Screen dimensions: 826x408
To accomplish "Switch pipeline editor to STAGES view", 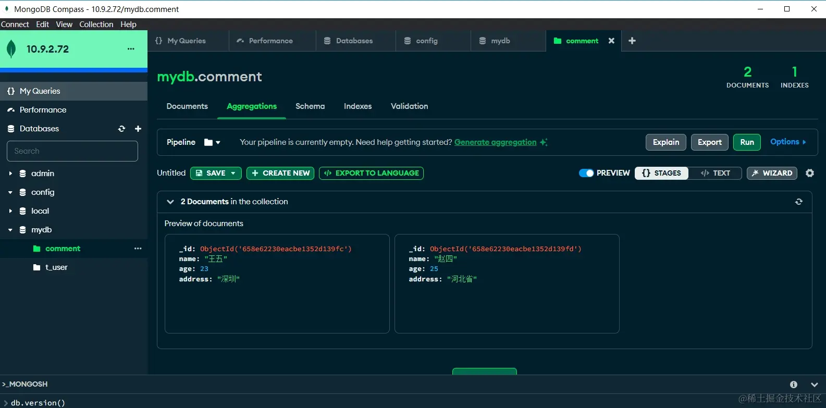I will click(661, 173).
